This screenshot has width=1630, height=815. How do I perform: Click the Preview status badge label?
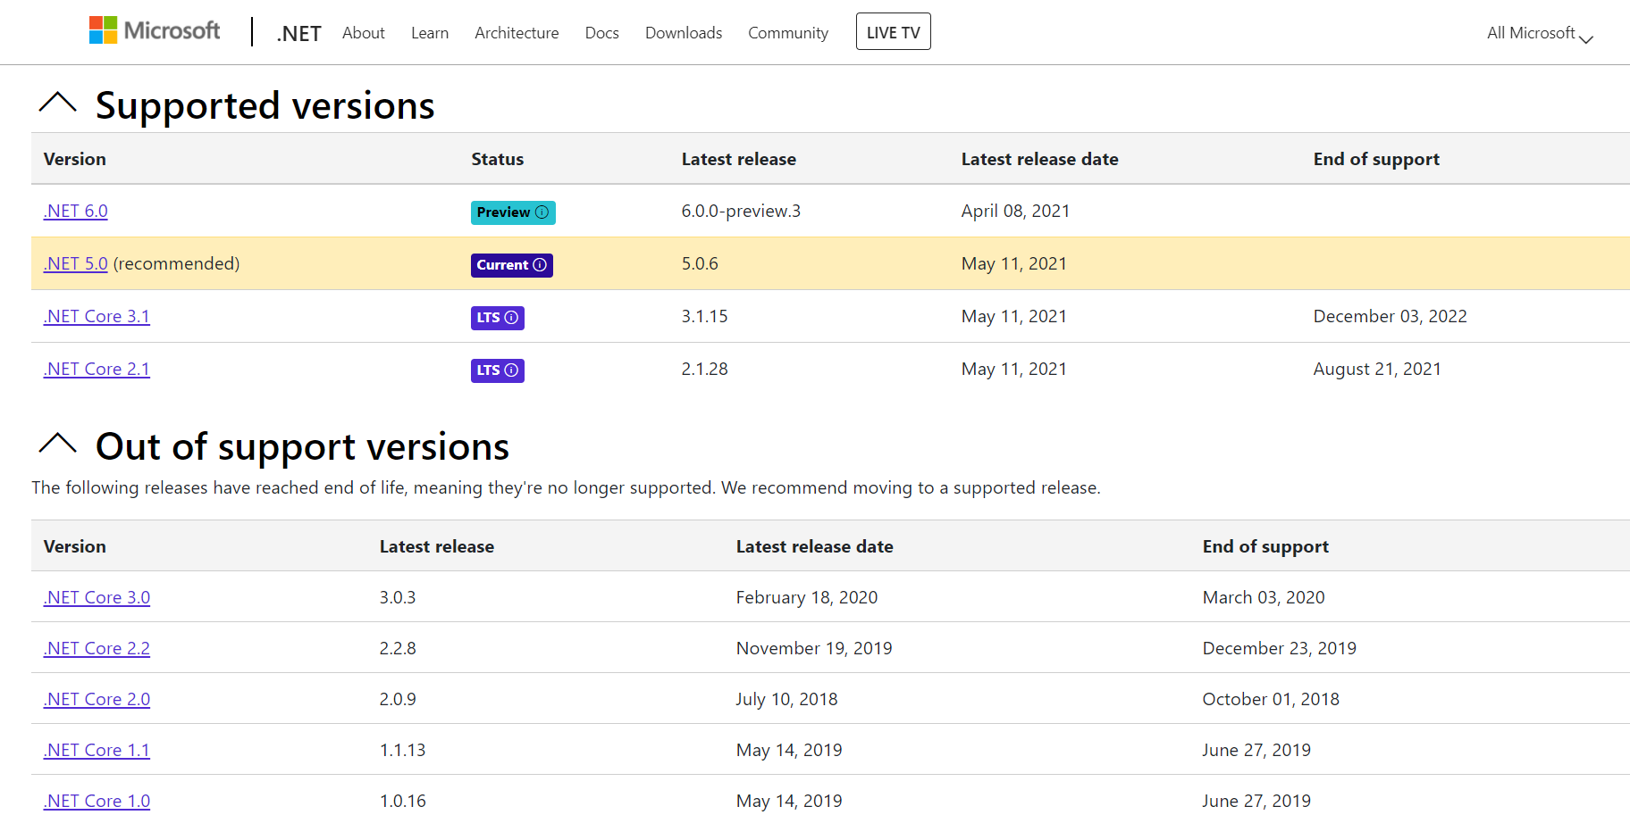click(x=503, y=212)
